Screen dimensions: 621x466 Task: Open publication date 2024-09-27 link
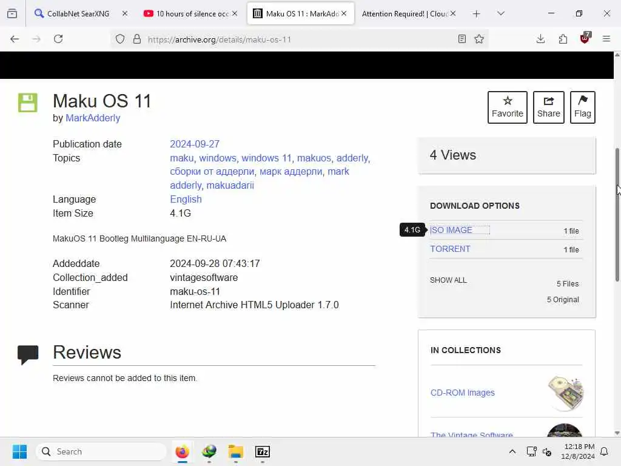[x=195, y=144]
